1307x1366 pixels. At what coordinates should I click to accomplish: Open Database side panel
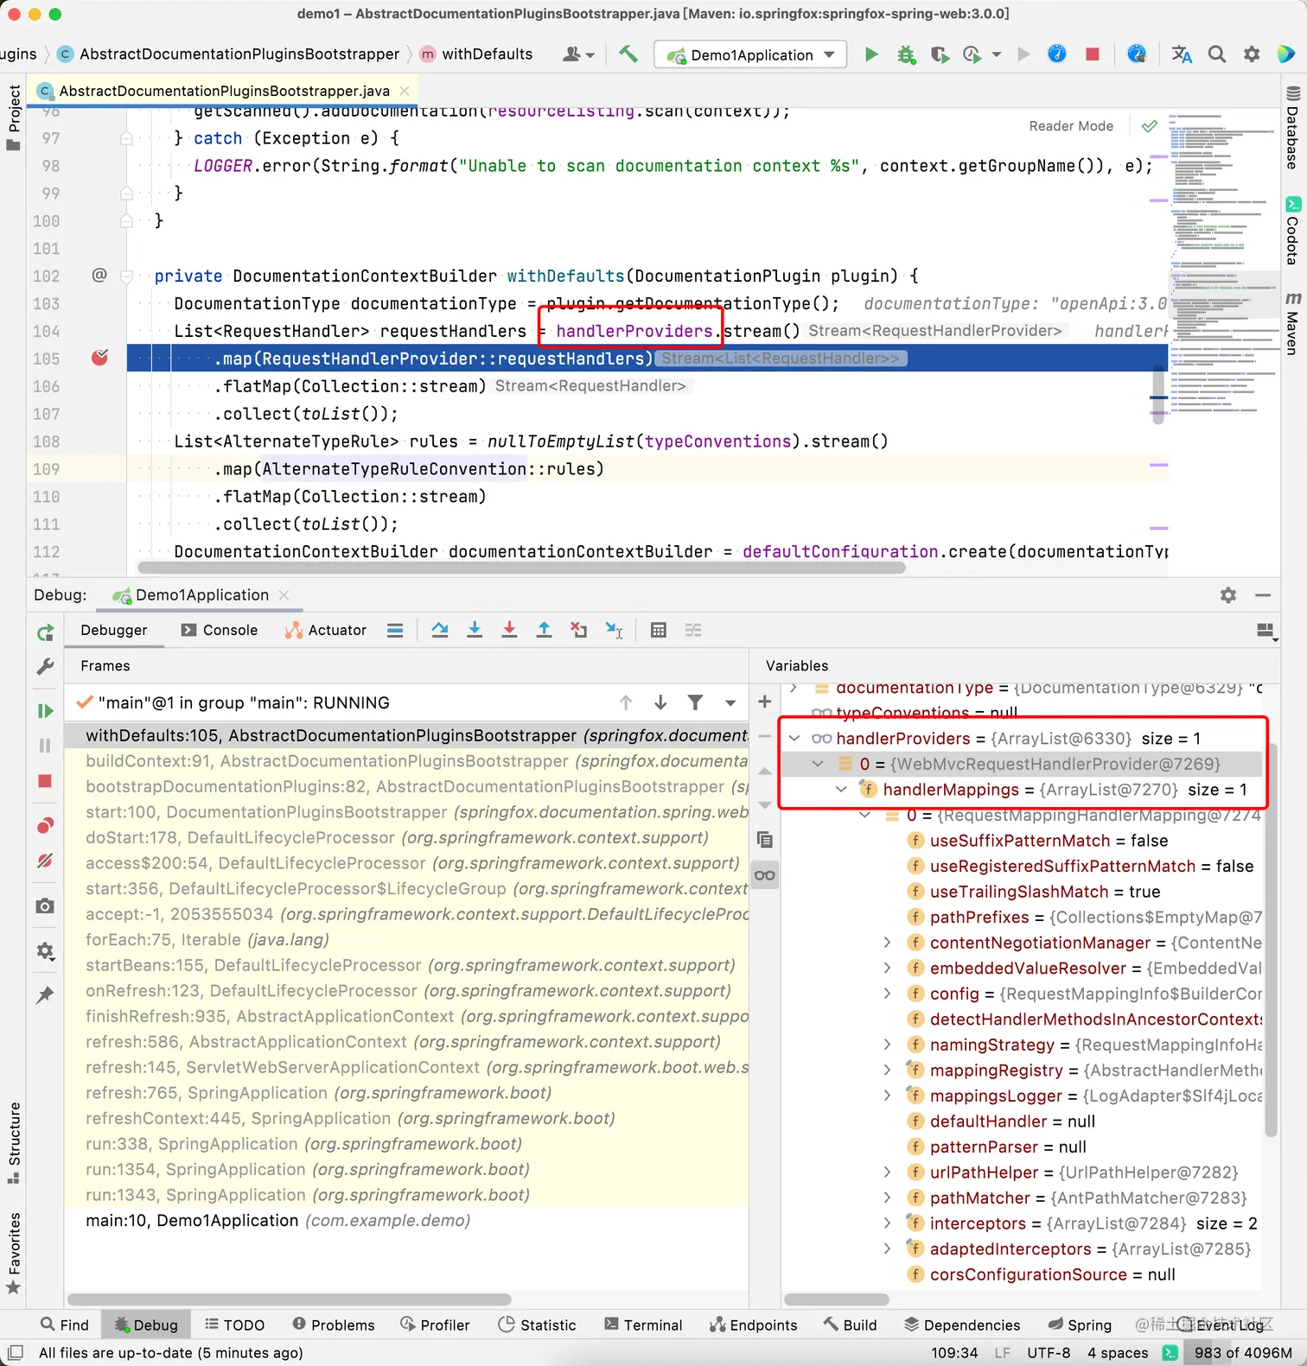1293,127
